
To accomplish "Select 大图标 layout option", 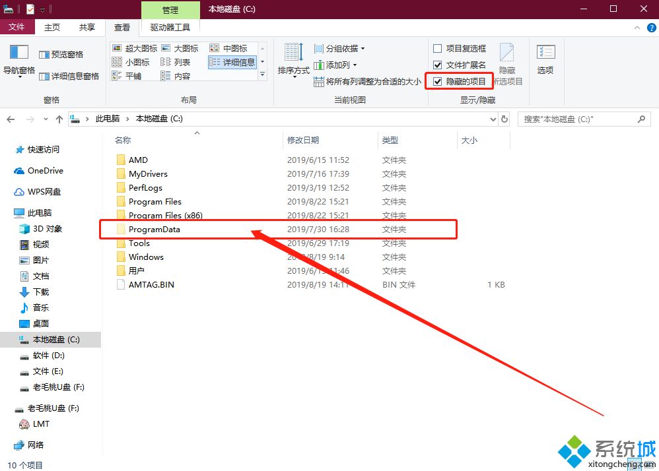I will point(180,48).
